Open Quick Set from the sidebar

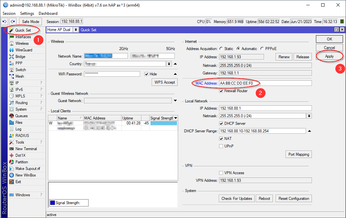tap(23, 30)
